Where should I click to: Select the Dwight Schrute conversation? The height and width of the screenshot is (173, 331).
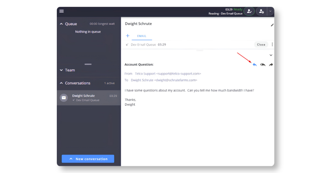click(x=89, y=98)
